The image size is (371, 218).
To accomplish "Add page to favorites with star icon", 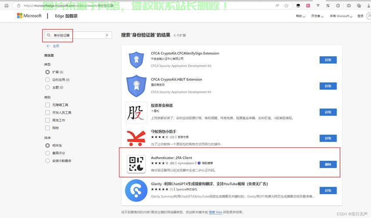I will click(286, 6).
